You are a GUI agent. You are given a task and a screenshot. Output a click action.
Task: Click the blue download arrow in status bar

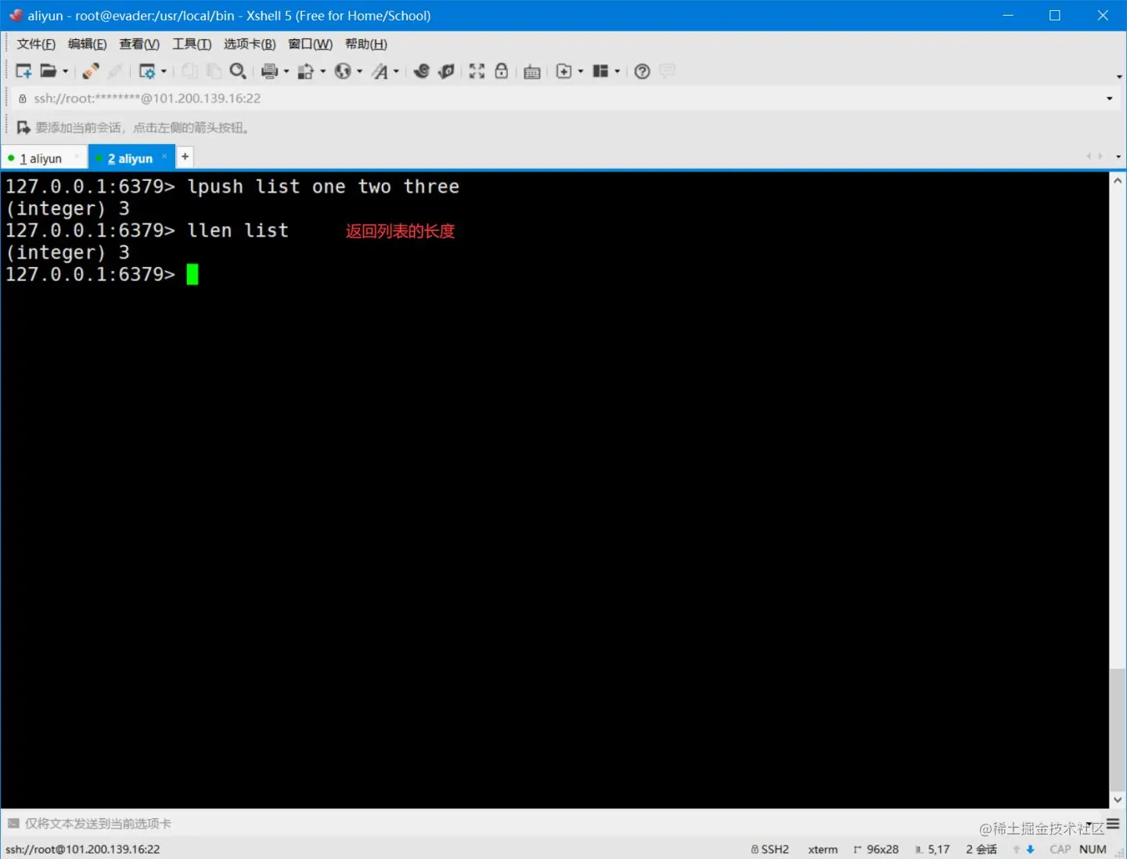[x=1030, y=850]
